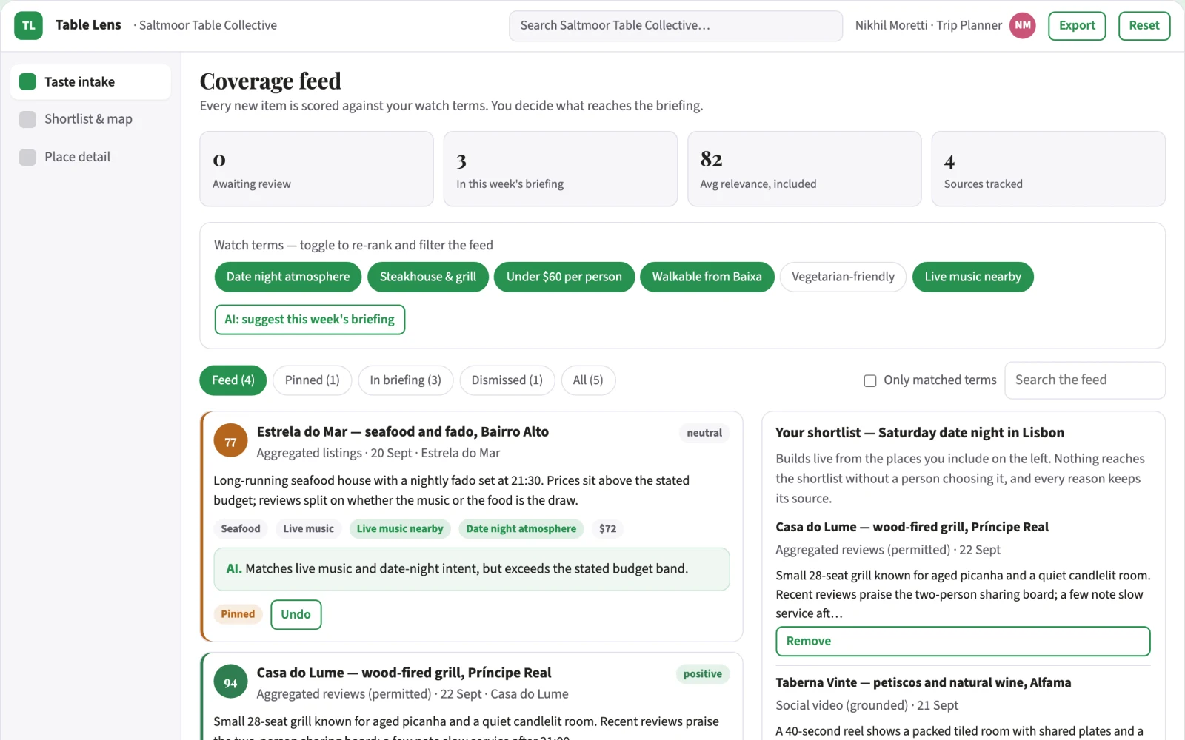Image resolution: width=1185 pixels, height=740 pixels.
Task: Go to Shortlist & map
Action: (90, 119)
